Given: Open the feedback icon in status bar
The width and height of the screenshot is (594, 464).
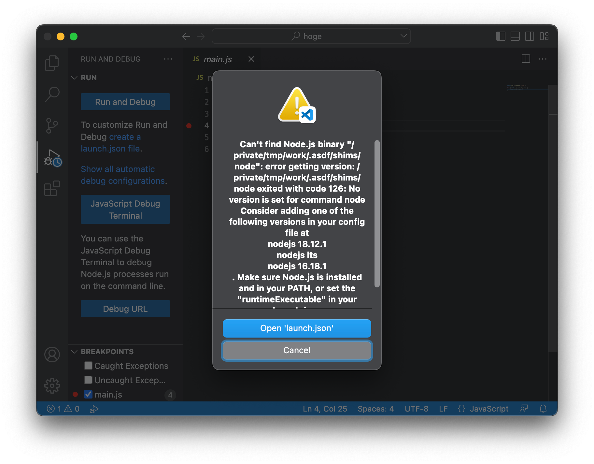Looking at the screenshot, I should point(524,409).
